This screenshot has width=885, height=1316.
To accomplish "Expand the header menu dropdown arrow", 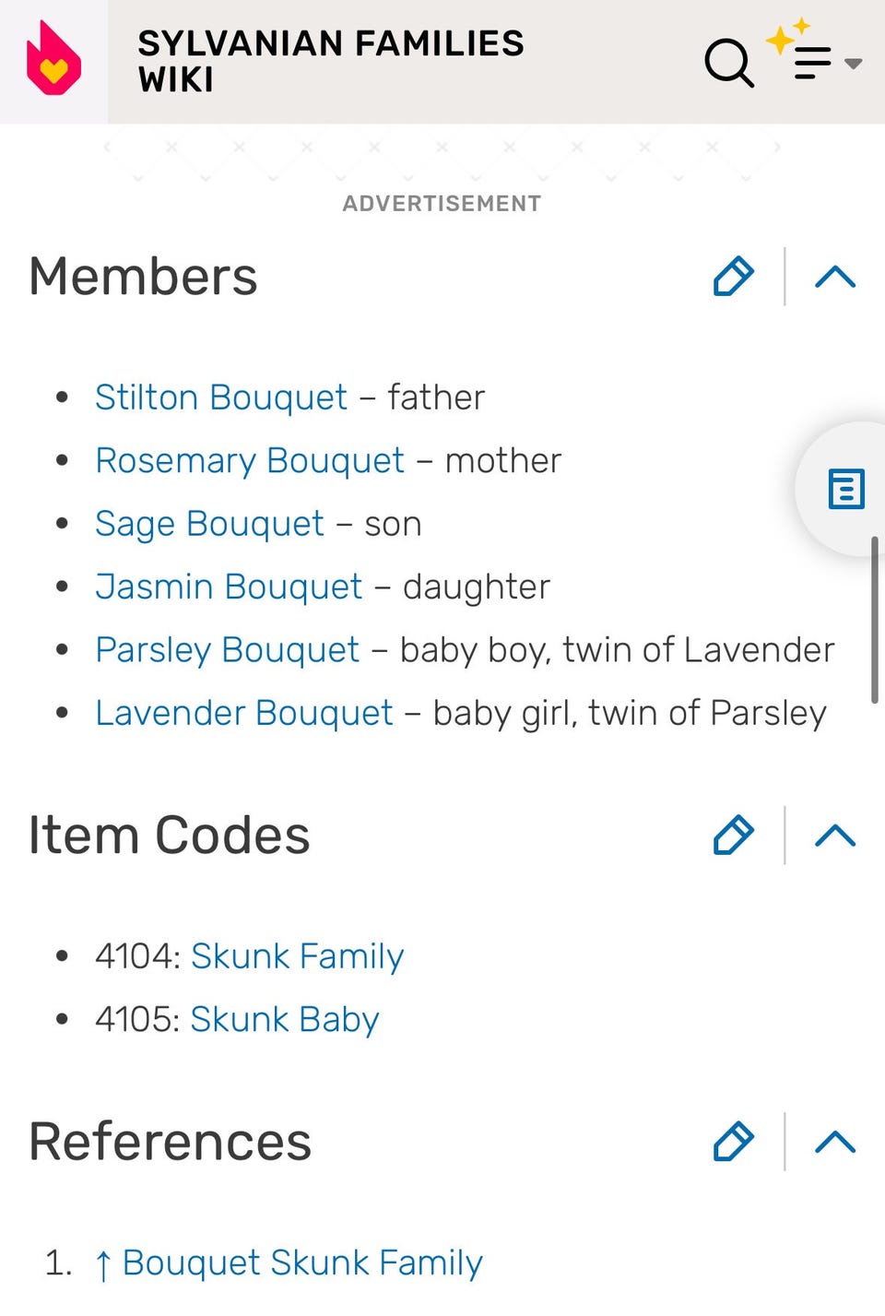I will pos(854,64).
